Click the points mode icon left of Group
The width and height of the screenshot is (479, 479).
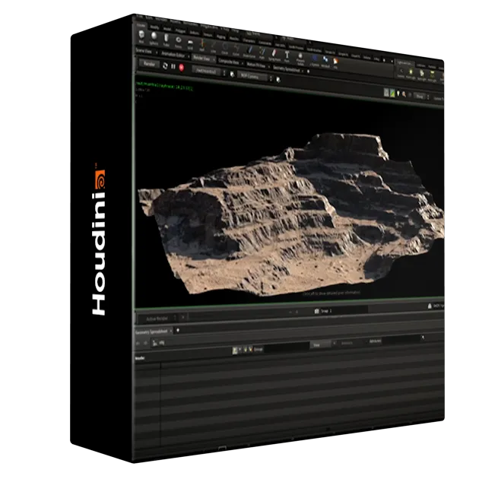(235, 350)
